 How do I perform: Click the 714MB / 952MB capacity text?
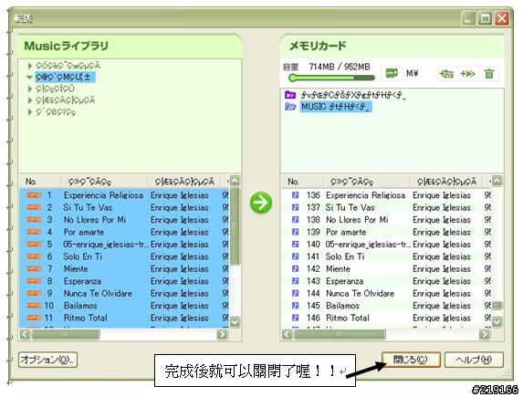(x=340, y=67)
